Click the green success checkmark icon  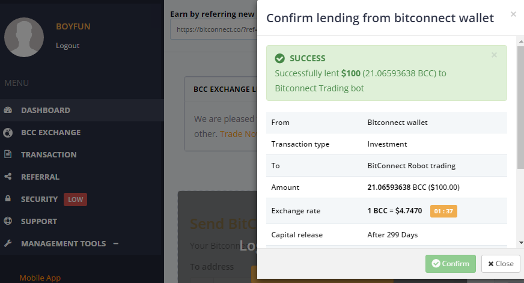point(279,58)
